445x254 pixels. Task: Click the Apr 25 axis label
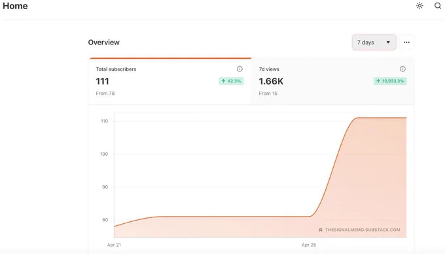tap(309, 245)
